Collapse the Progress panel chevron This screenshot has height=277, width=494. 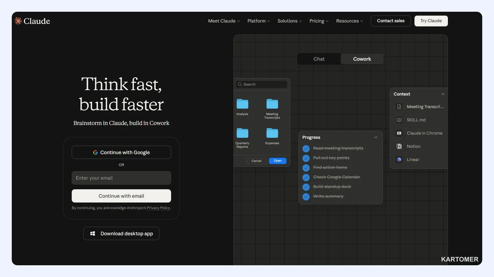[376, 137]
